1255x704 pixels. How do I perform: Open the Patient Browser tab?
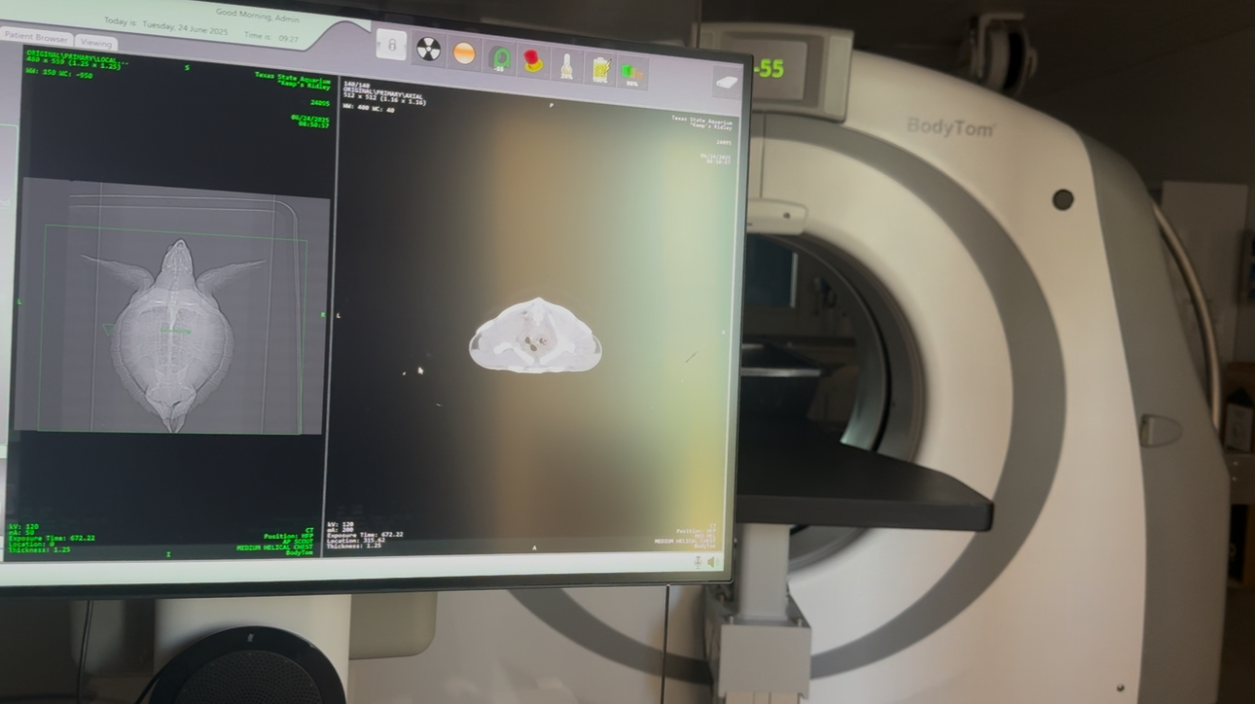coord(35,37)
